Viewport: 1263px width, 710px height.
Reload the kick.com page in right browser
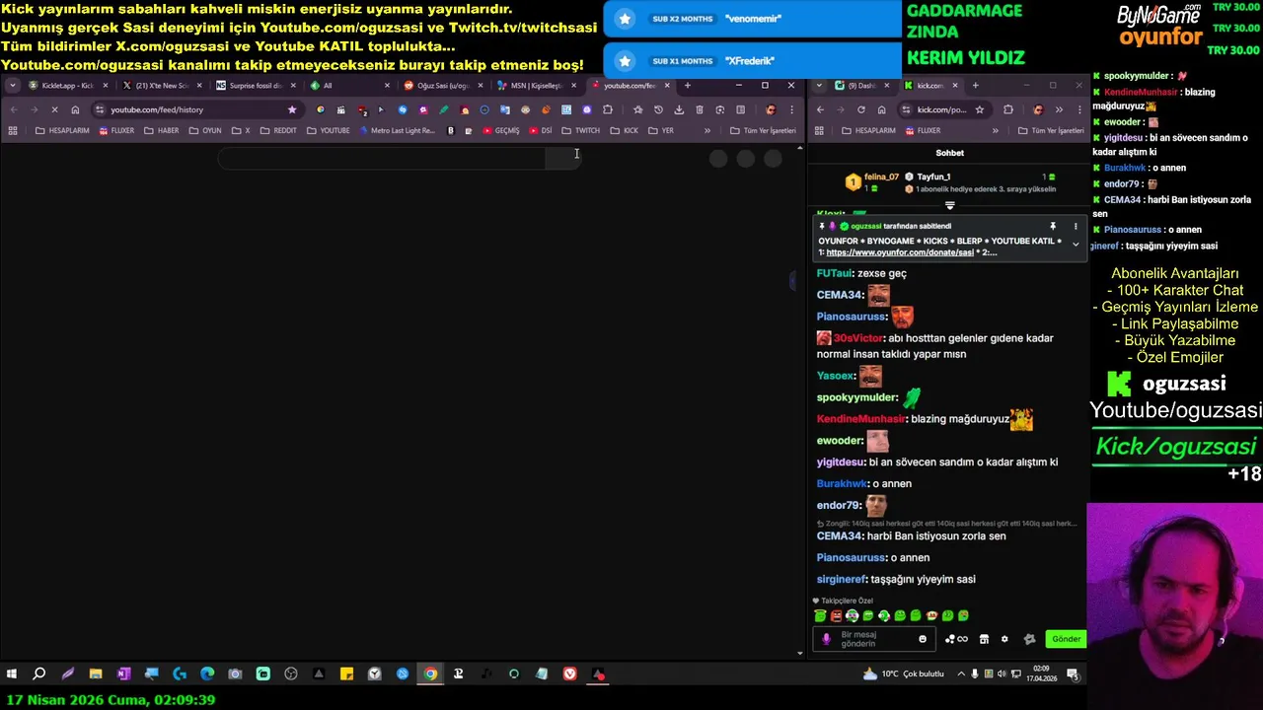click(x=861, y=109)
